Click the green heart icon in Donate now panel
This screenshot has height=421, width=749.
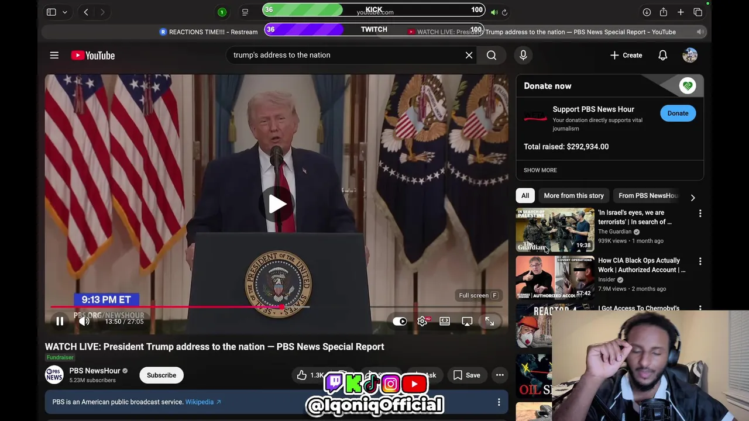coord(688,86)
